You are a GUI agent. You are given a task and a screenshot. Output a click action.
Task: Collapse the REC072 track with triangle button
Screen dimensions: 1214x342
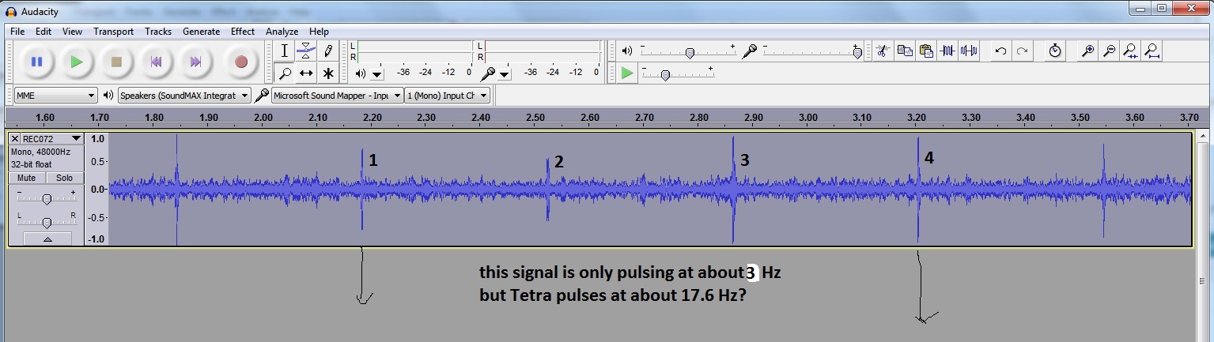pos(47,239)
